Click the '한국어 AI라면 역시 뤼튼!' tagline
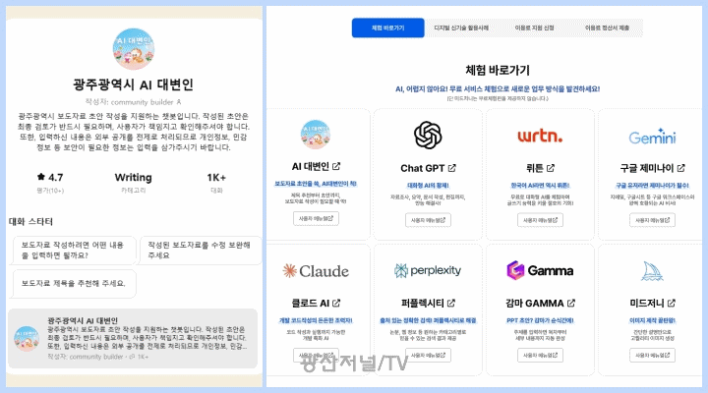 (540, 186)
